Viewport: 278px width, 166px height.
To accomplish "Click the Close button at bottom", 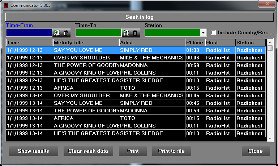I will (256, 151).
